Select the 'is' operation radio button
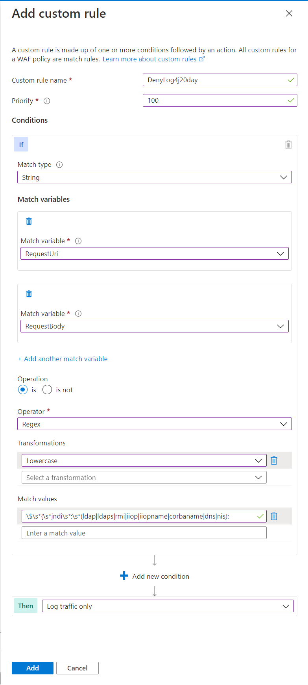This screenshot has height=685, width=308. (x=23, y=390)
